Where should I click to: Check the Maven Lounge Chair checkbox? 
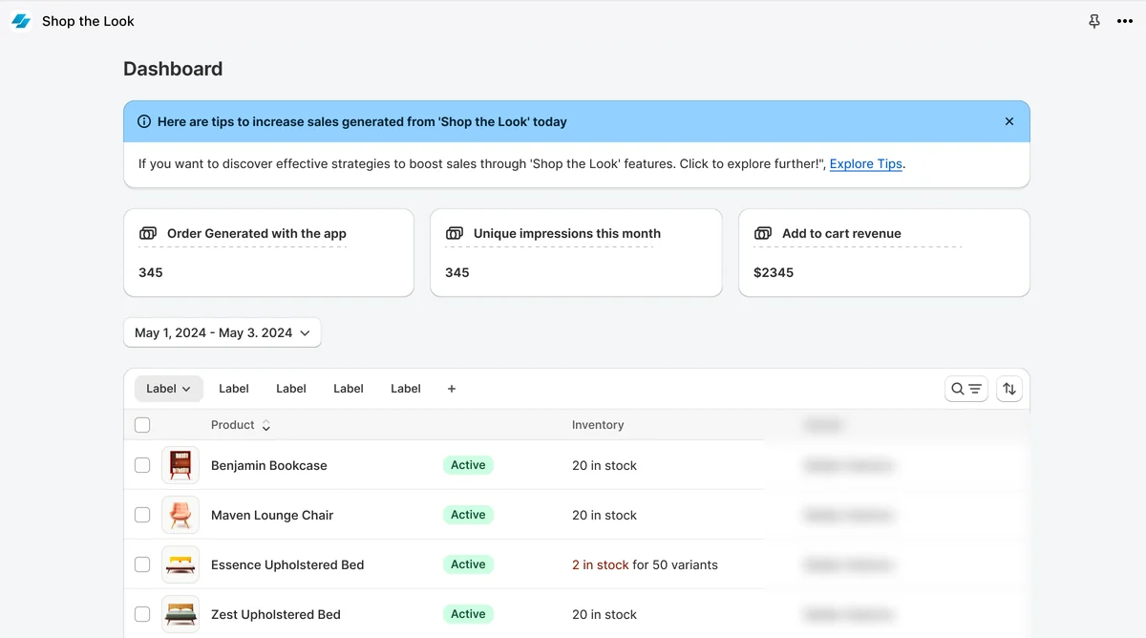click(142, 515)
